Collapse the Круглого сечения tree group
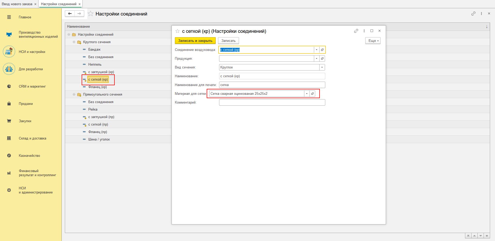This screenshot has width=495, height=241. [74, 42]
